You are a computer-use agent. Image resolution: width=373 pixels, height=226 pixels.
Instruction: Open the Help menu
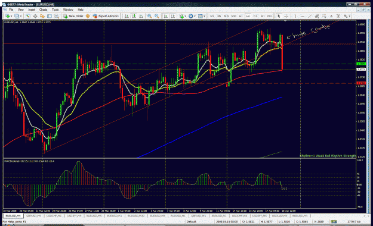click(81, 10)
